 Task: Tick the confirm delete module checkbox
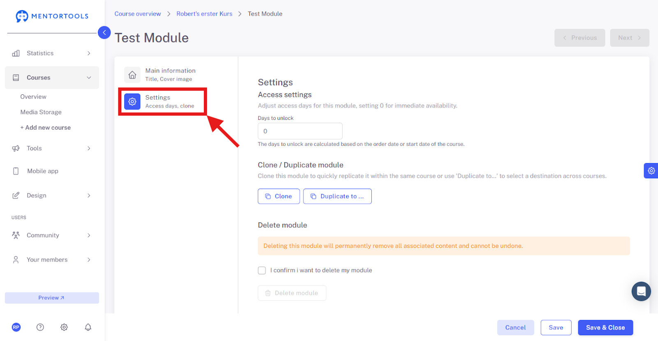[x=262, y=270]
